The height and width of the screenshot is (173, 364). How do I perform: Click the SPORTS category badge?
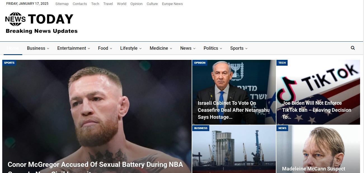(9, 63)
